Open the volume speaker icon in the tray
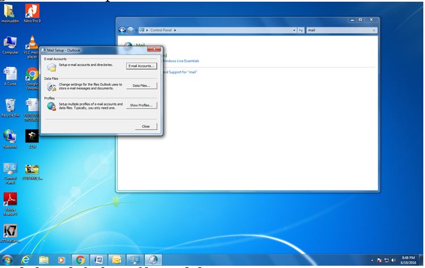Viewport: 425px width, 268px height. coord(394,260)
